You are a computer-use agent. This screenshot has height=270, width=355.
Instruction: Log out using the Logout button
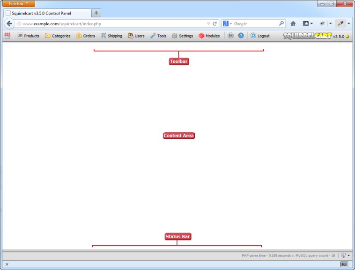coord(260,36)
